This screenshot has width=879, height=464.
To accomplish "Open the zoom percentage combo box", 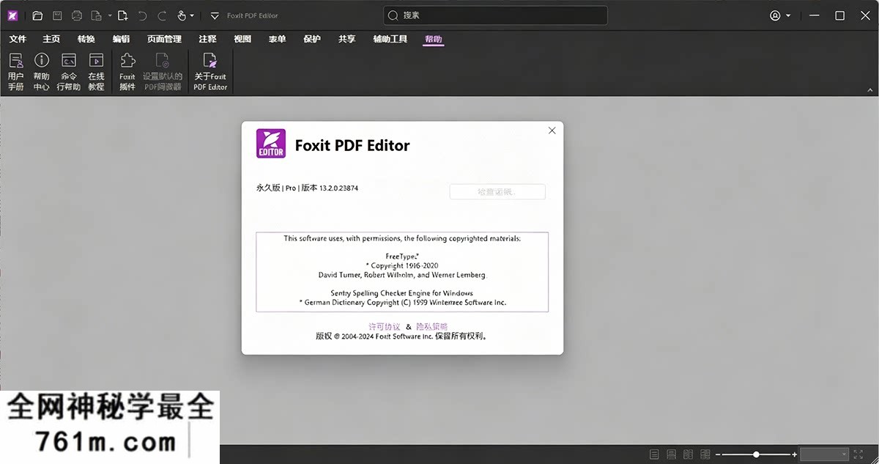I will click(824, 454).
